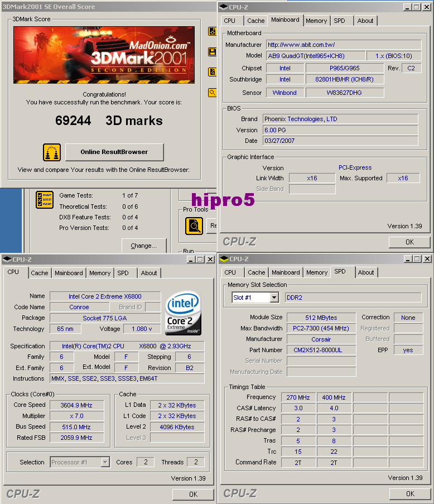The width and height of the screenshot is (434, 504).
Task: Click the Rated FSB 2059.9 MHz value
Action: pos(76,438)
